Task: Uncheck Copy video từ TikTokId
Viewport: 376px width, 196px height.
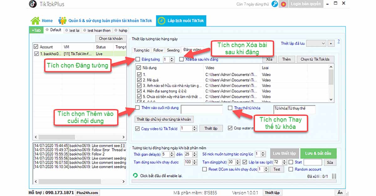Action: tap(137, 128)
